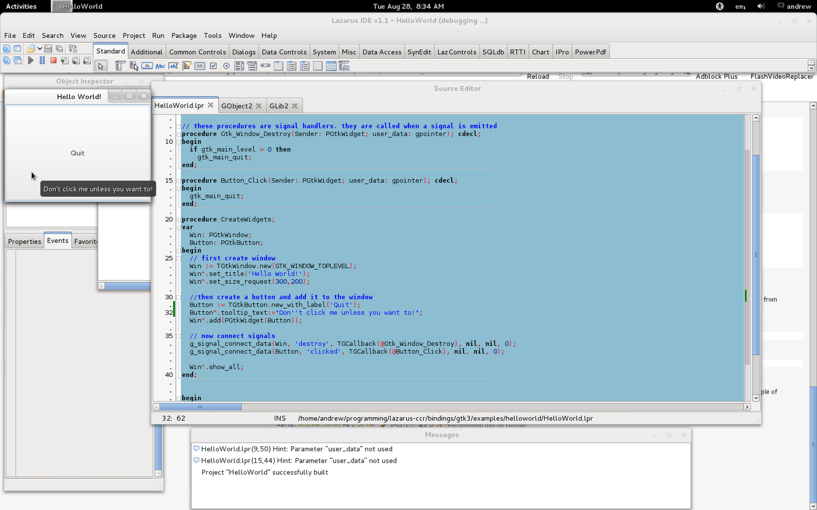
Task: Click the Step Out debugger icon
Action: [x=87, y=60]
